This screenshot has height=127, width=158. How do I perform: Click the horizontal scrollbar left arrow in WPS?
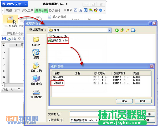(3, 85)
